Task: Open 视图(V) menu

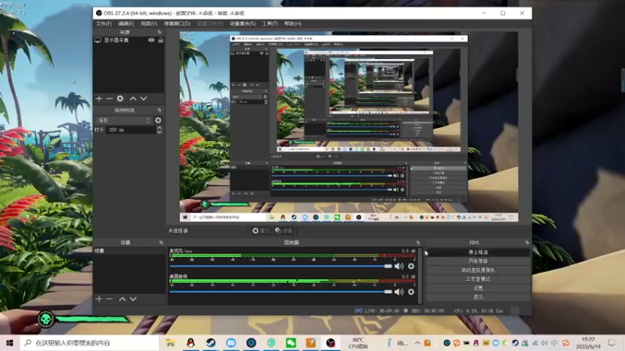Action: point(148,24)
